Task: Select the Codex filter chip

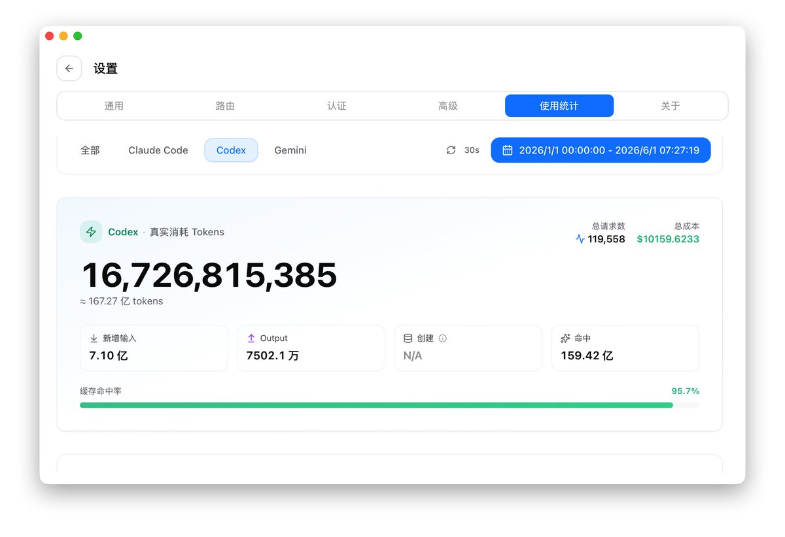Action: click(231, 150)
